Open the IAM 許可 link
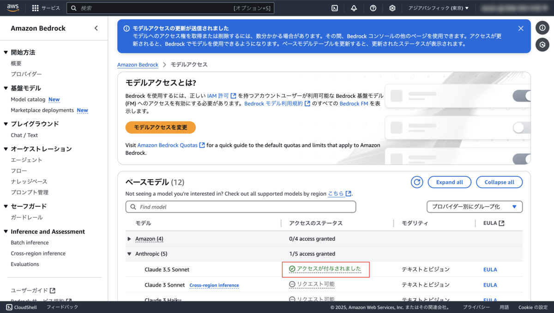The height and width of the screenshot is (313, 554). click(x=222, y=96)
